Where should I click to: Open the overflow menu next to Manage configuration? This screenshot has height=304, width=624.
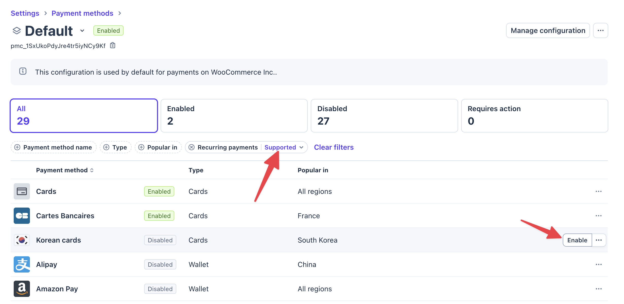coord(600,30)
